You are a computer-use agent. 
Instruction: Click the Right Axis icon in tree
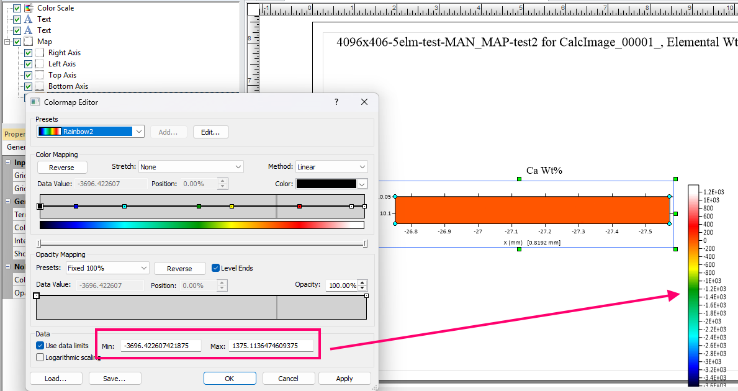(40, 53)
